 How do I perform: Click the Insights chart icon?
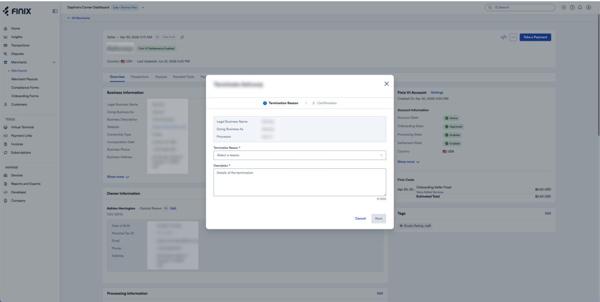coord(6,37)
